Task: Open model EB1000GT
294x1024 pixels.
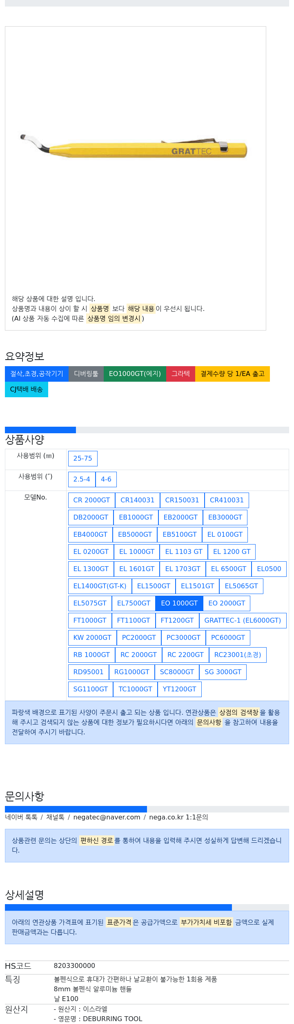Action: [136, 518]
